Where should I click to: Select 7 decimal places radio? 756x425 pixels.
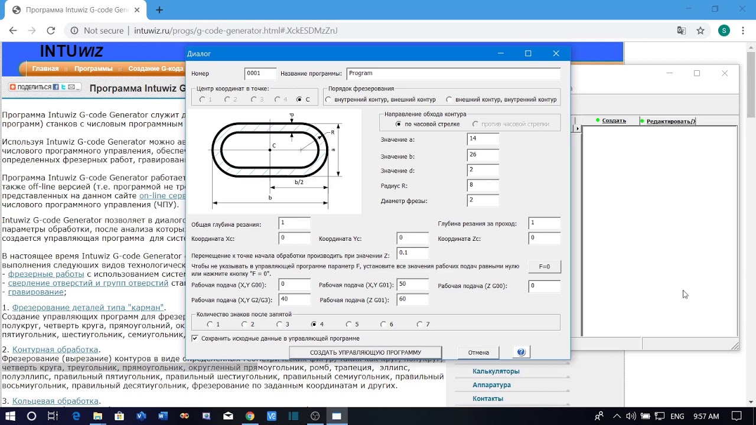(420, 324)
